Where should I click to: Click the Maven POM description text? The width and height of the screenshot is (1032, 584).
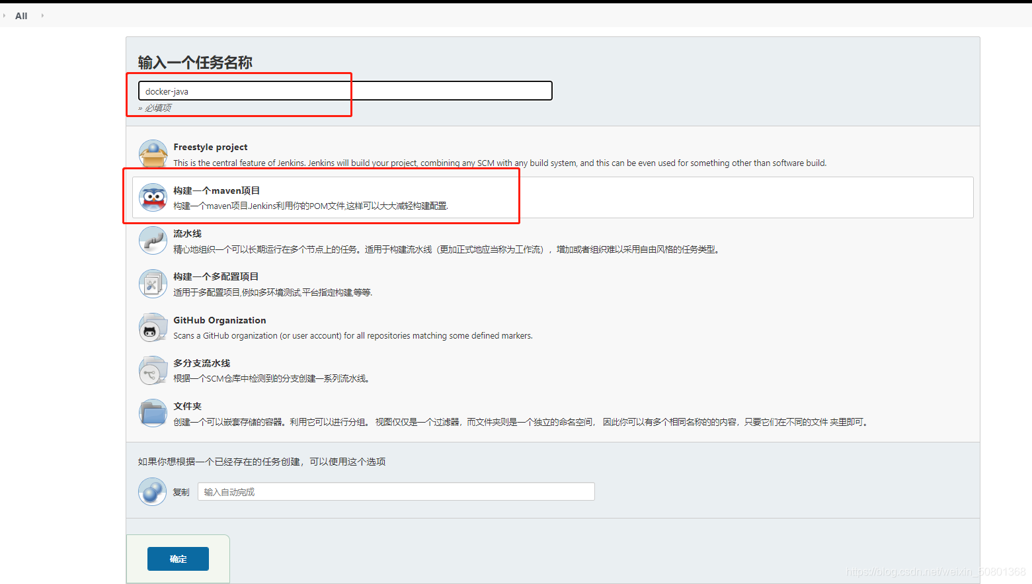[311, 206]
